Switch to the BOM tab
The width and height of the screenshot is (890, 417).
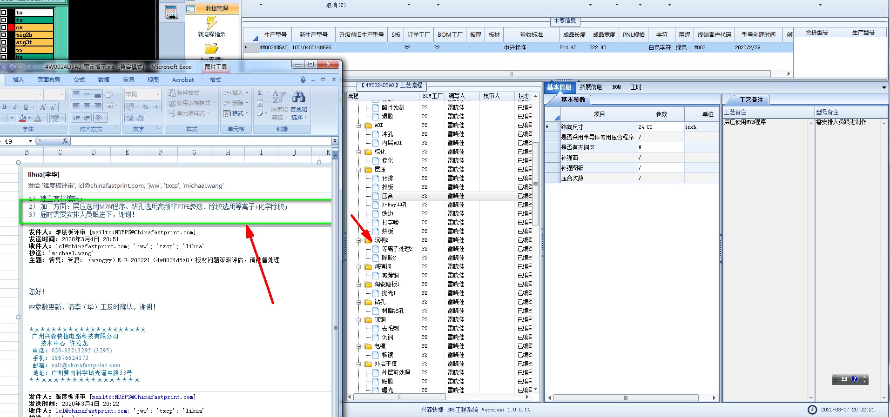point(616,87)
